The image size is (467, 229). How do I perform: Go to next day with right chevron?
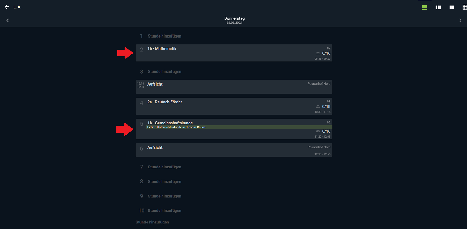click(460, 20)
